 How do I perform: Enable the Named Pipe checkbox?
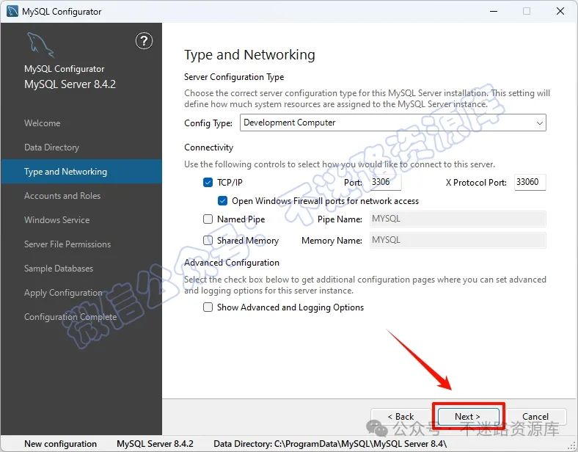(x=208, y=219)
